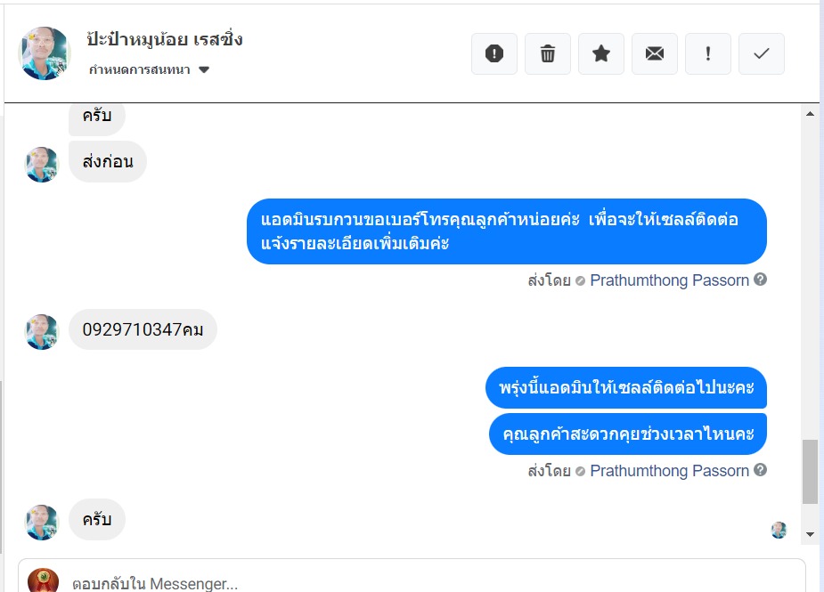Viewport: 824px width, 592px height.
Task: Click scrollbar down arrow in chat
Action: pyautogui.click(x=810, y=534)
